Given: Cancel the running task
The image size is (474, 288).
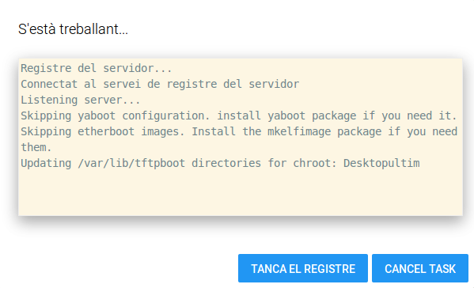Looking at the screenshot, I should (x=420, y=268).
